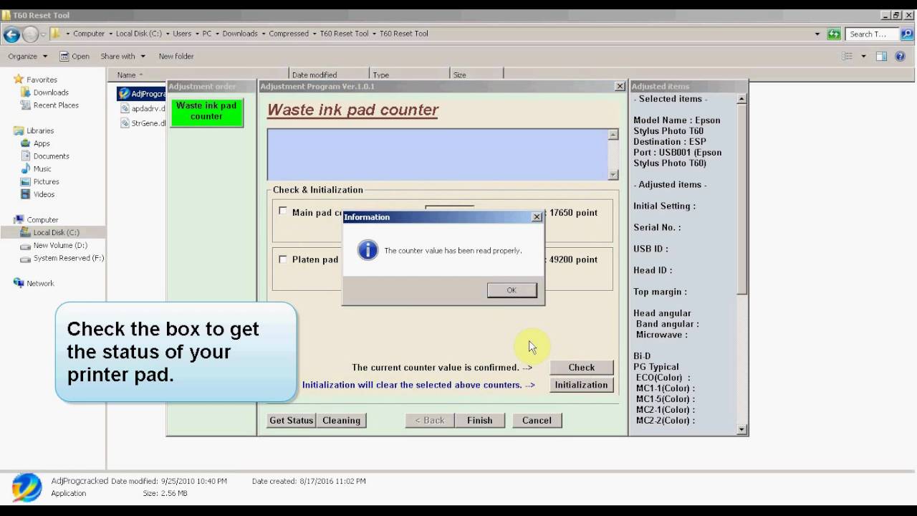Viewport: 917px width, 516px height.
Task: Select Libraries in the navigation pane
Action: click(x=40, y=130)
